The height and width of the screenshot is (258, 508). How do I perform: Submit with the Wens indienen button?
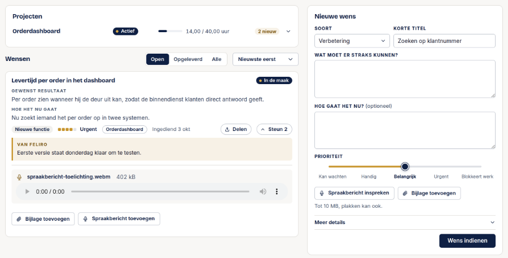(467, 241)
